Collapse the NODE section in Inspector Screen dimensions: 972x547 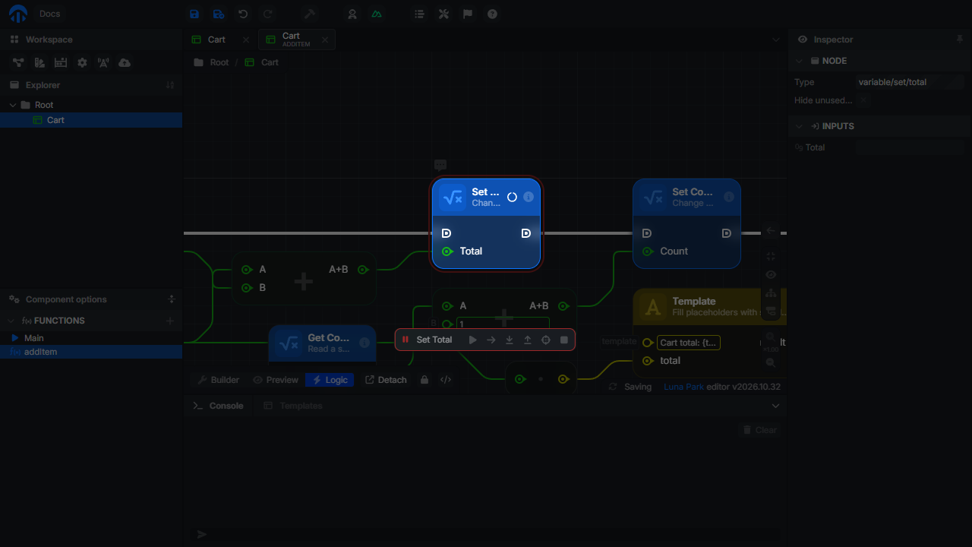[x=799, y=61]
